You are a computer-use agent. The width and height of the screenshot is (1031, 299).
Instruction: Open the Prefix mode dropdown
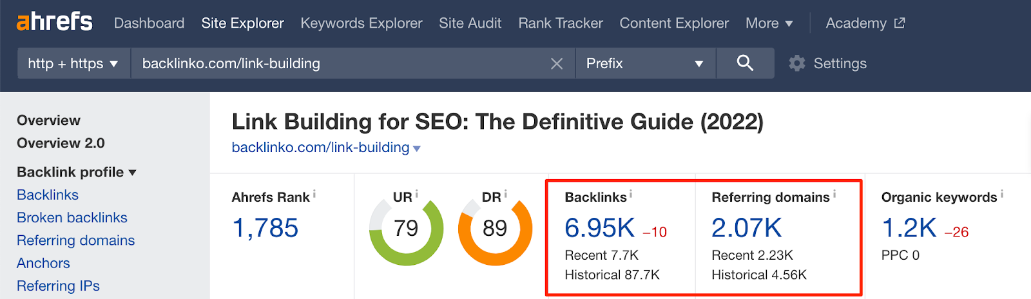tap(644, 63)
